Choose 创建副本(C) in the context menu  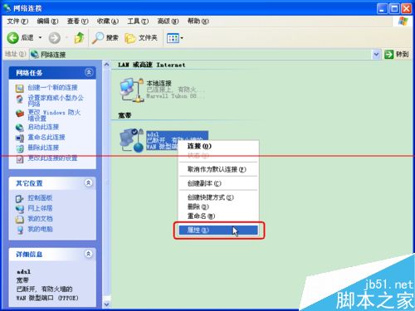(218, 183)
